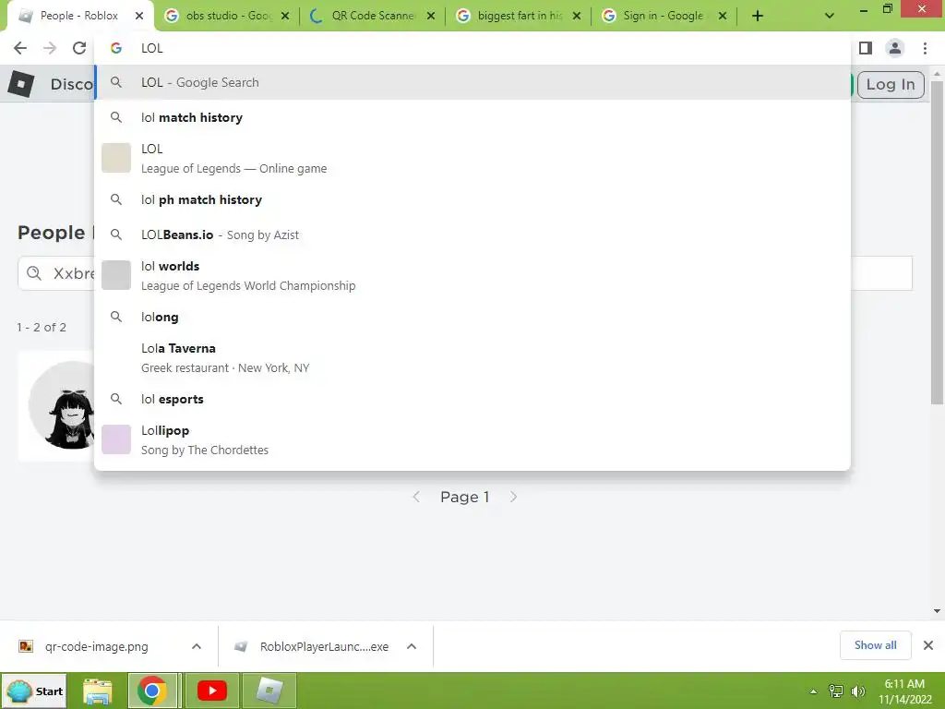Reload the current page
This screenshot has height=709, width=945.
tap(79, 48)
